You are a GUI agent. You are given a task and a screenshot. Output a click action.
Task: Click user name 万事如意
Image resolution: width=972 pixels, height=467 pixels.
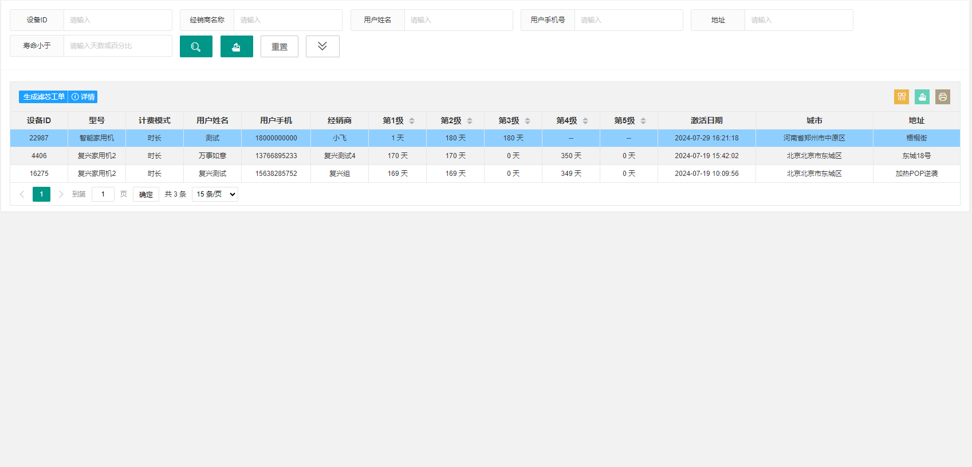tap(212, 156)
